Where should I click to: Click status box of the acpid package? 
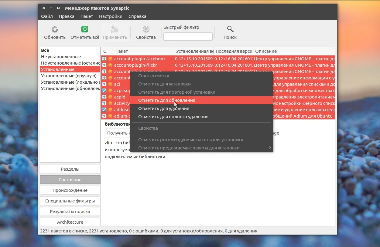click(x=104, y=97)
